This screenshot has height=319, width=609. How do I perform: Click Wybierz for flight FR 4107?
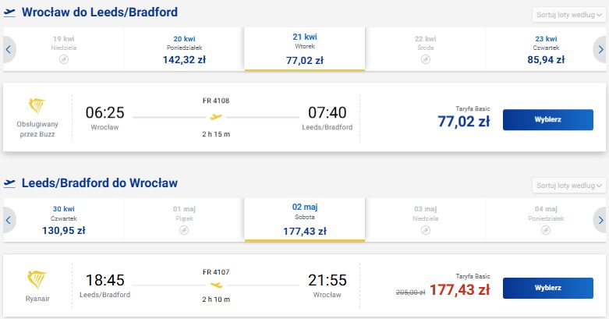tap(548, 288)
